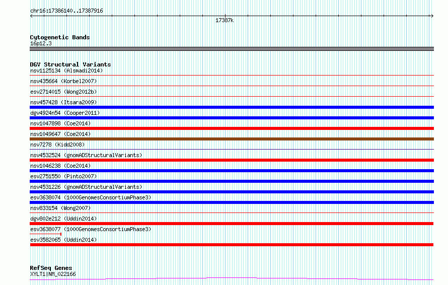Click esv3638074 (1000GenomesConsortiumPhase3) label

pos(91,197)
